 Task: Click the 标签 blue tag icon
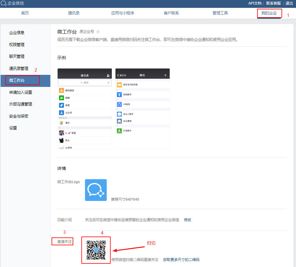coord(61,105)
